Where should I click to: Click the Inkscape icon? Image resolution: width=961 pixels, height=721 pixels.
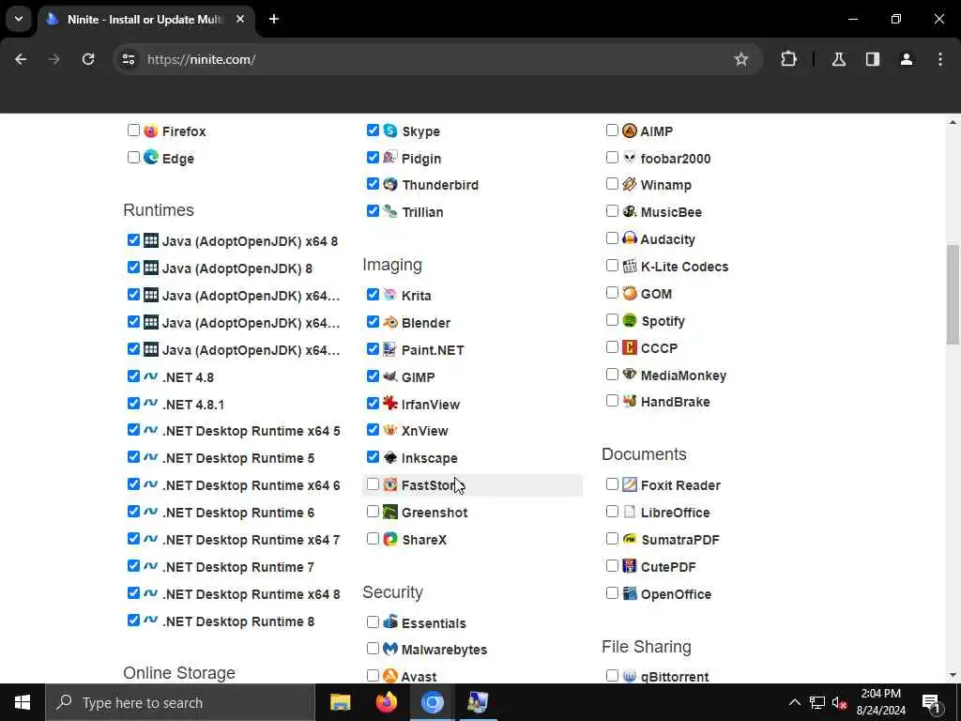(x=389, y=457)
